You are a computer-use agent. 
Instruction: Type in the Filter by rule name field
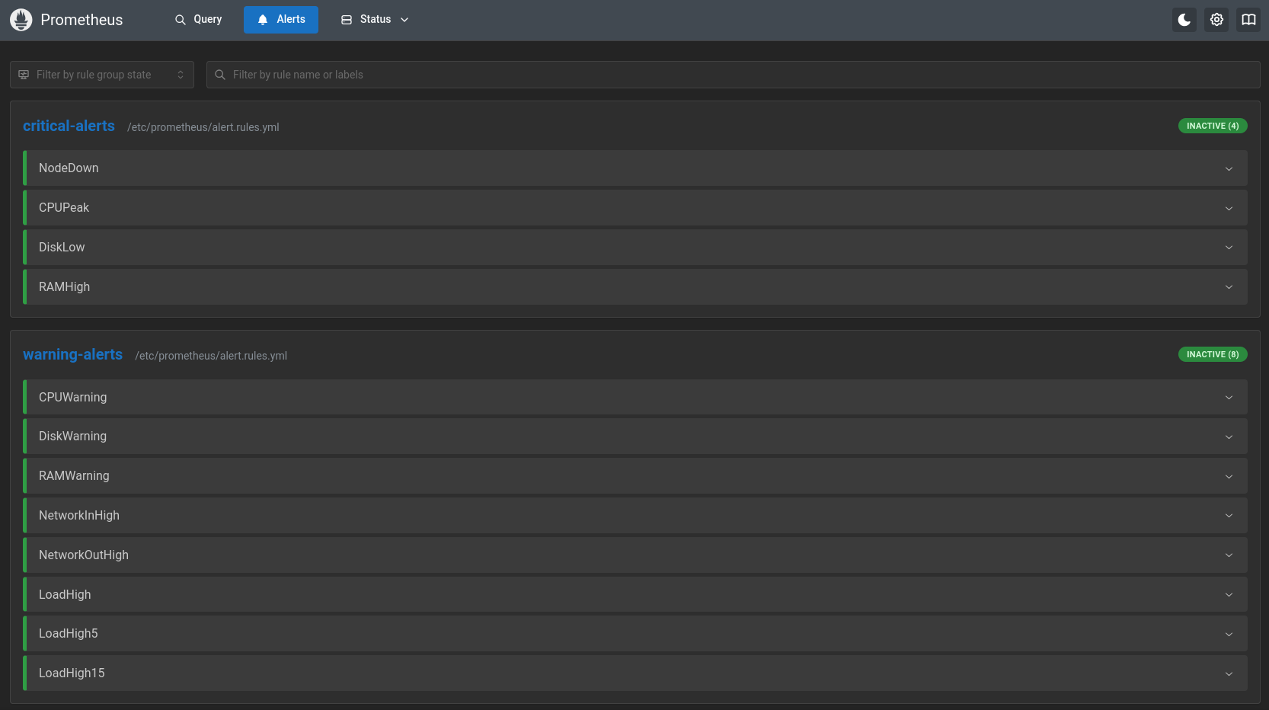coord(731,75)
